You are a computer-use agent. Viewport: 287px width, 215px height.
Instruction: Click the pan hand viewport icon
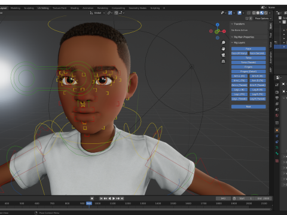coord(224,49)
